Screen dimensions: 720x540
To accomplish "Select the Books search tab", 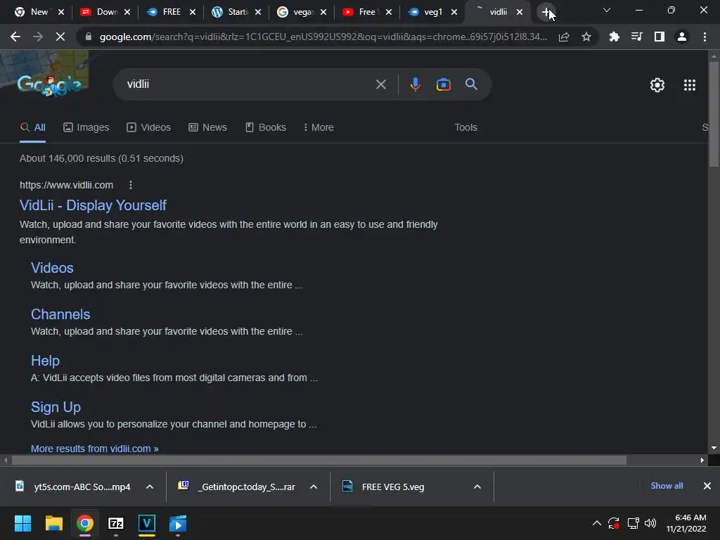I will coord(265,128).
